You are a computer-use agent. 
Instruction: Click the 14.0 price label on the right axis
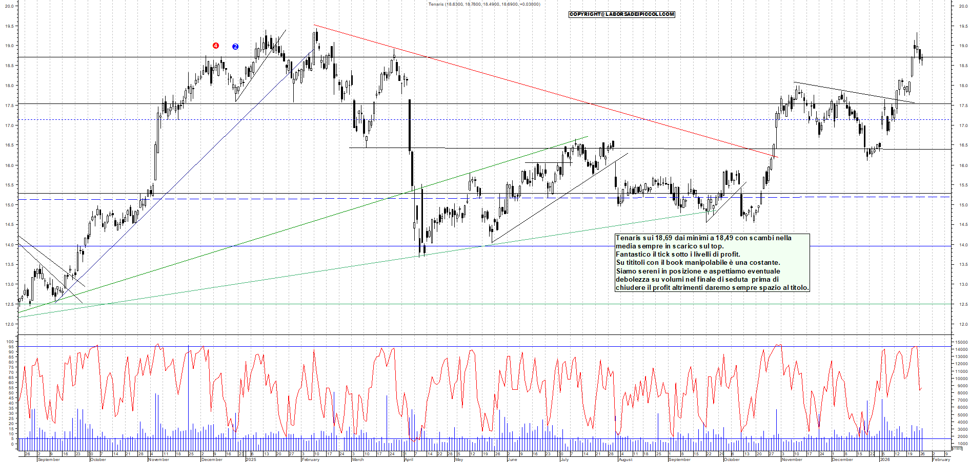coord(963,245)
